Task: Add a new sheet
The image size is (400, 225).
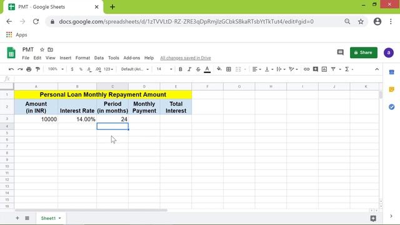Action: tap(17, 218)
